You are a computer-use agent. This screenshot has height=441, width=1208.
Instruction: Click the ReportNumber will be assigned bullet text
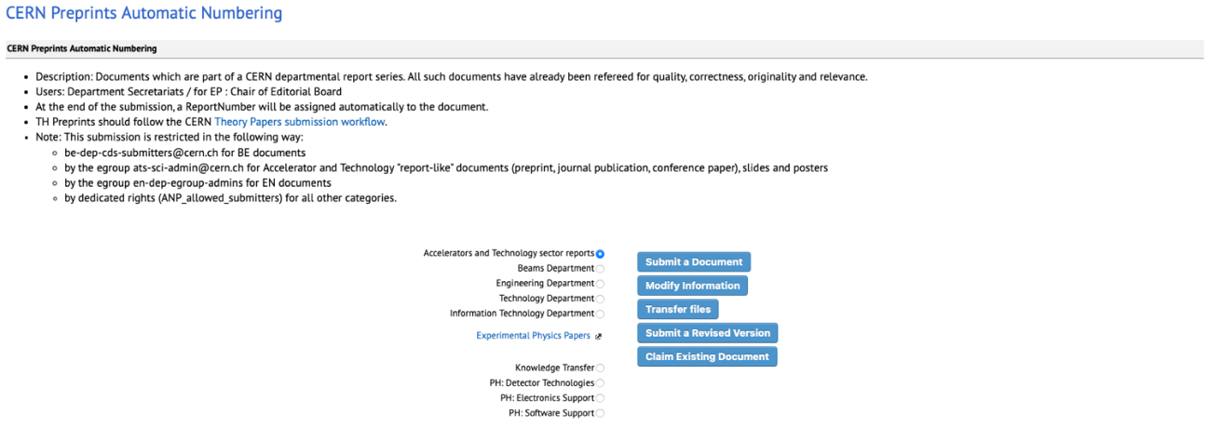(x=262, y=107)
